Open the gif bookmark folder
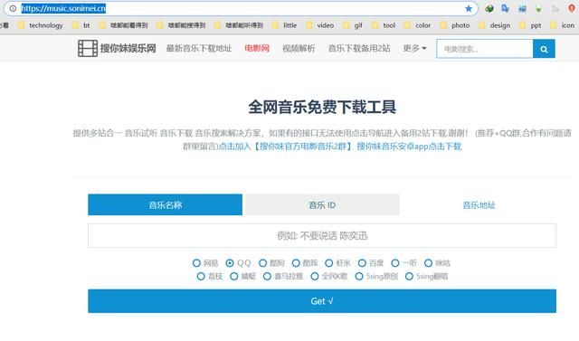The width and height of the screenshot is (579, 341). pyautogui.click(x=353, y=25)
